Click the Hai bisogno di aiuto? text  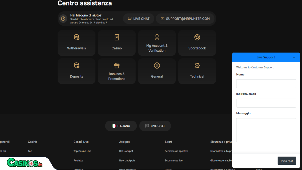[86, 15]
